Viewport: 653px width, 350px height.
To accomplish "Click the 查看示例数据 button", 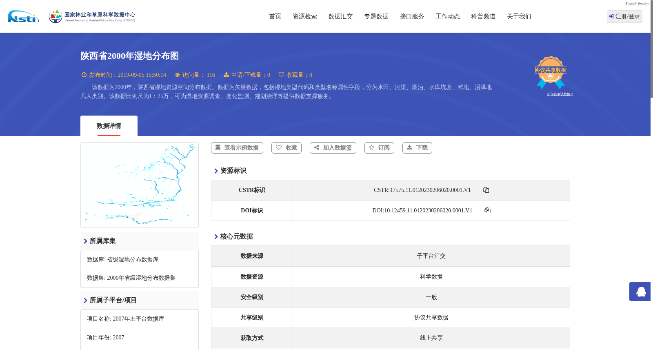I will coord(237,148).
